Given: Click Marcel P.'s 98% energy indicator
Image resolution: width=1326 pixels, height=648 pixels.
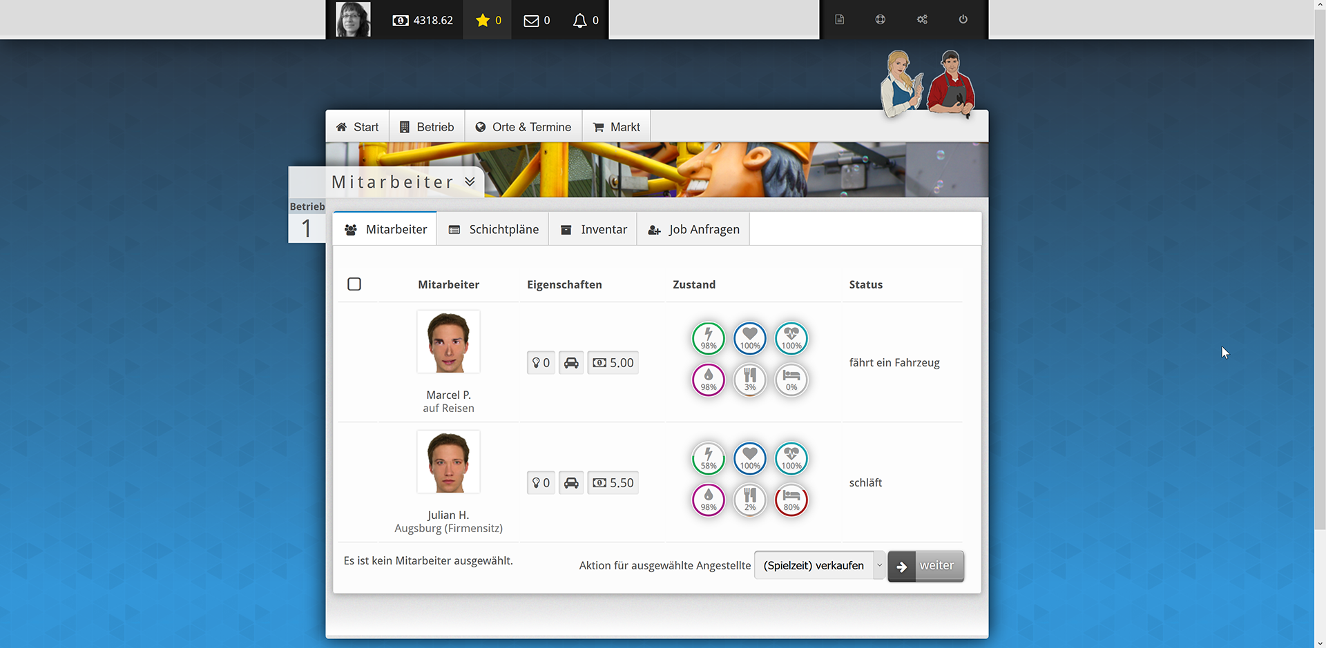Looking at the screenshot, I should tap(709, 338).
